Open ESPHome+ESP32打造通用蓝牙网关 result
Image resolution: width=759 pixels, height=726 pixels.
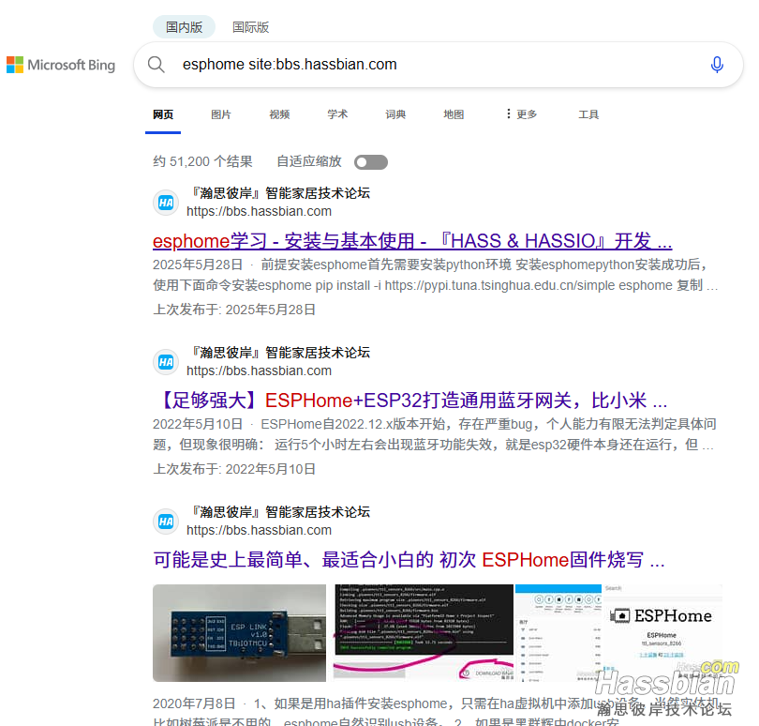coord(411,401)
